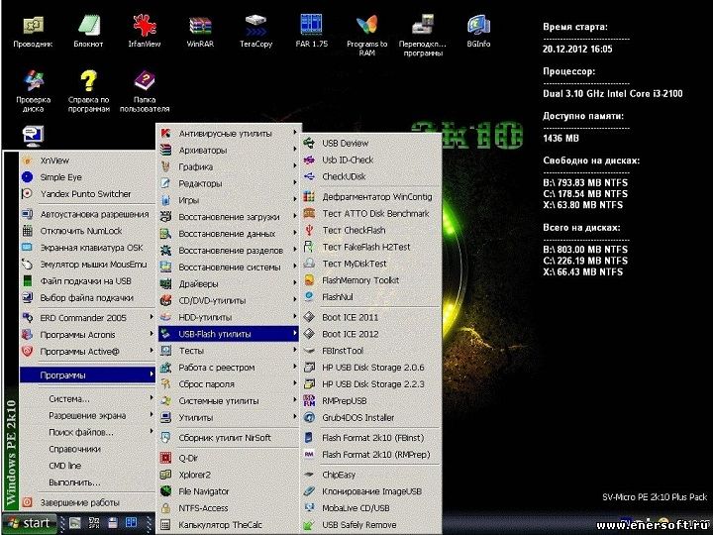Click the Q-Dir icon

(x=166, y=458)
